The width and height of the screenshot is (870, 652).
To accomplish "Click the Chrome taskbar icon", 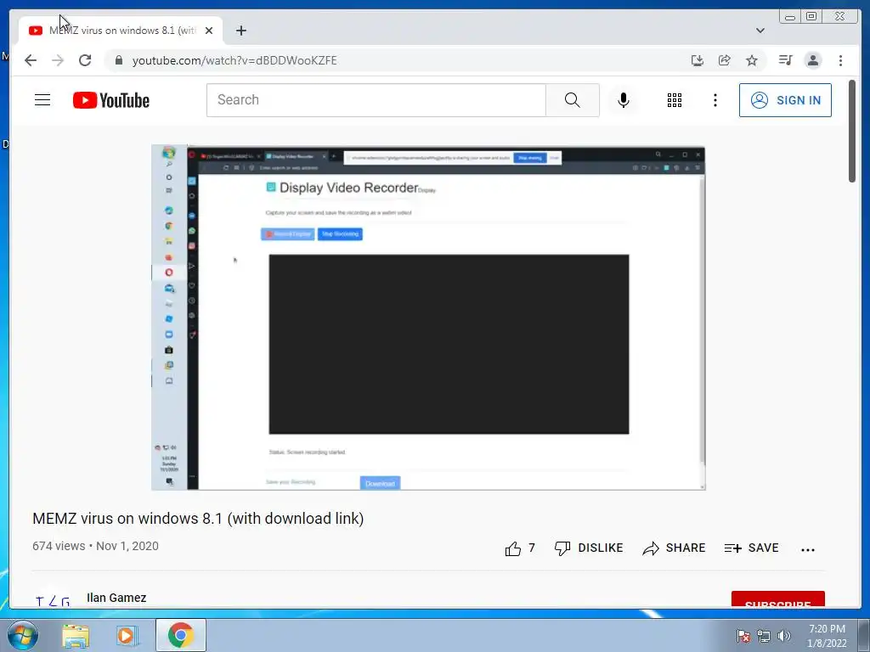I will click(180, 635).
